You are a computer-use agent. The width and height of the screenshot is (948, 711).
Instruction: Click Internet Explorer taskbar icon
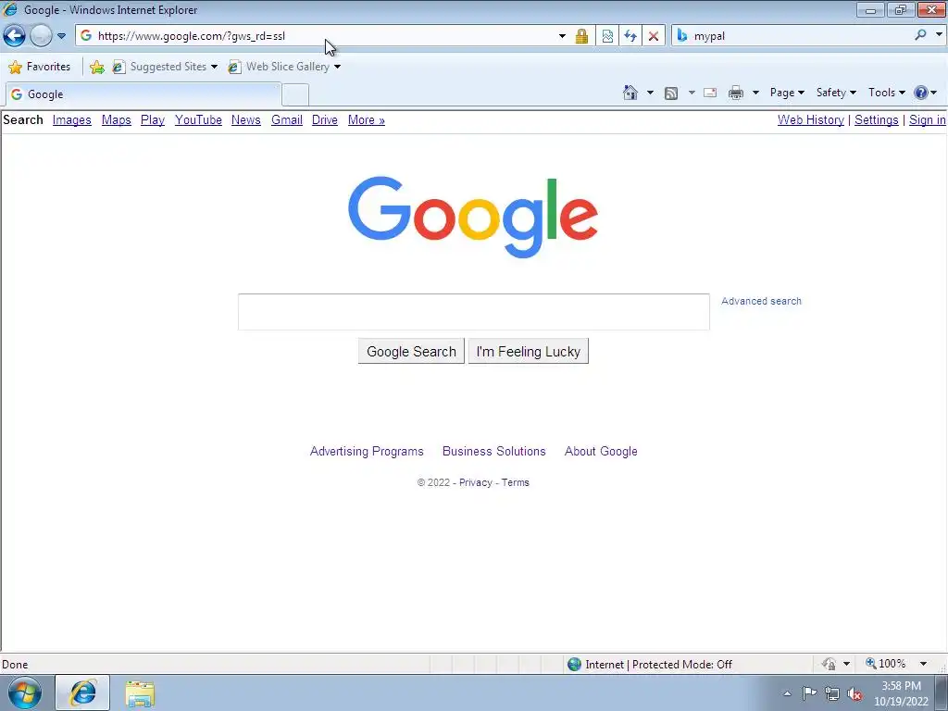[82, 692]
